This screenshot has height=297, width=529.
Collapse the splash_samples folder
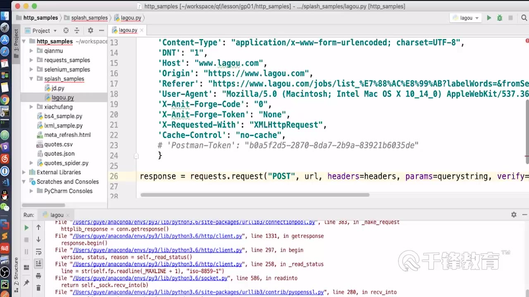click(x=31, y=79)
